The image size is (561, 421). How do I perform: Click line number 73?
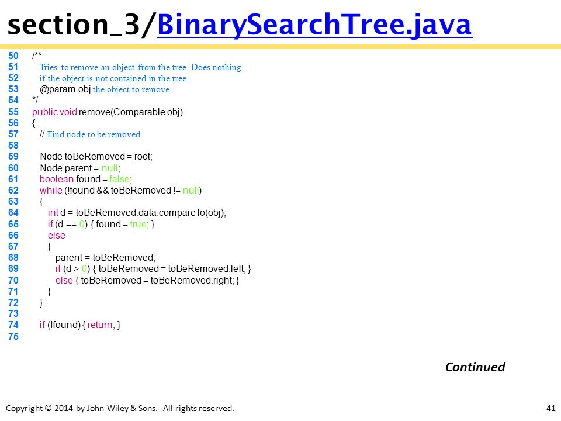click(x=13, y=314)
